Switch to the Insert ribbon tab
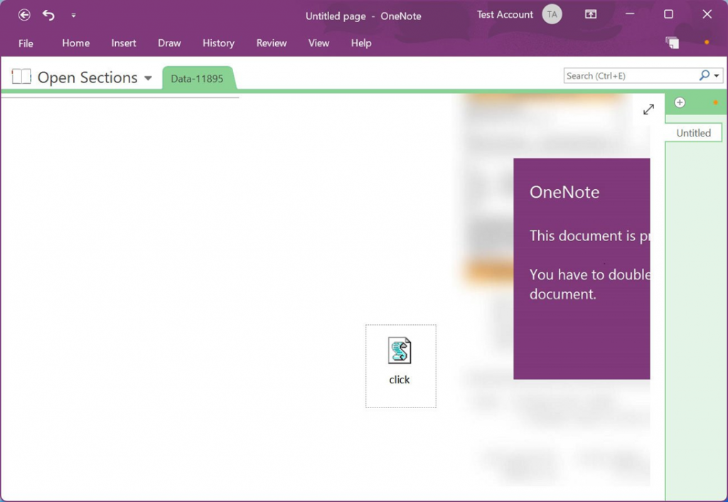This screenshot has width=728, height=502. pyautogui.click(x=124, y=43)
